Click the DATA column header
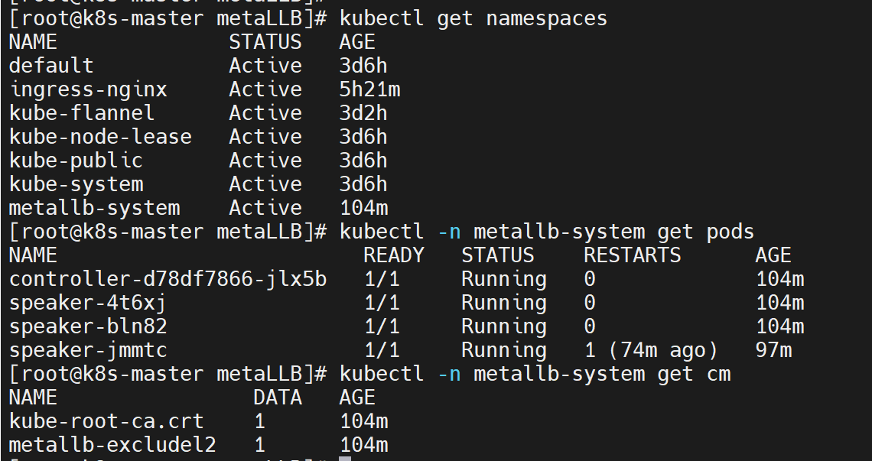Image resolution: width=872 pixels, height=461 pixels. tap(278, 398)
